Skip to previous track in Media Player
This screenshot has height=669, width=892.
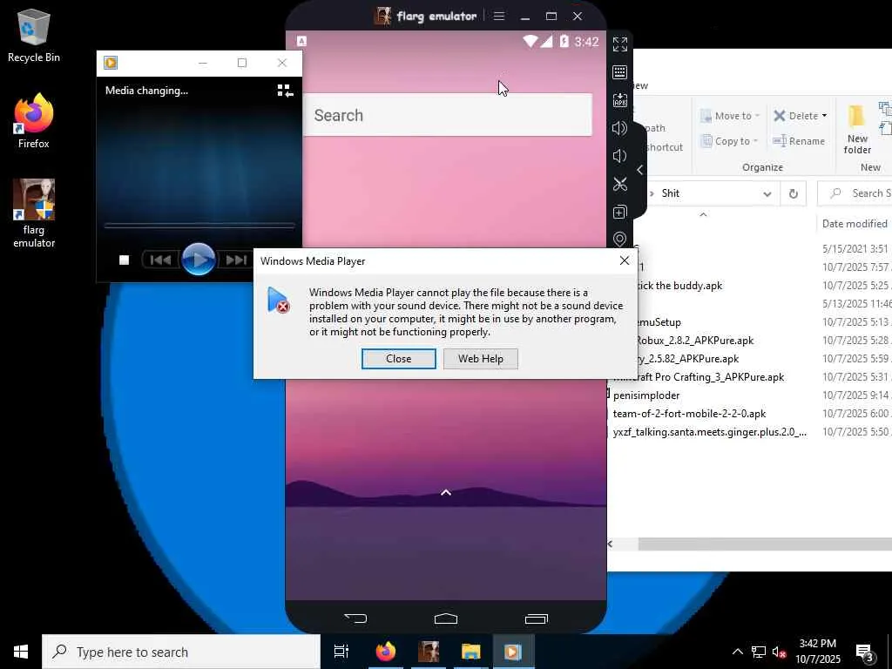point(160,260)
